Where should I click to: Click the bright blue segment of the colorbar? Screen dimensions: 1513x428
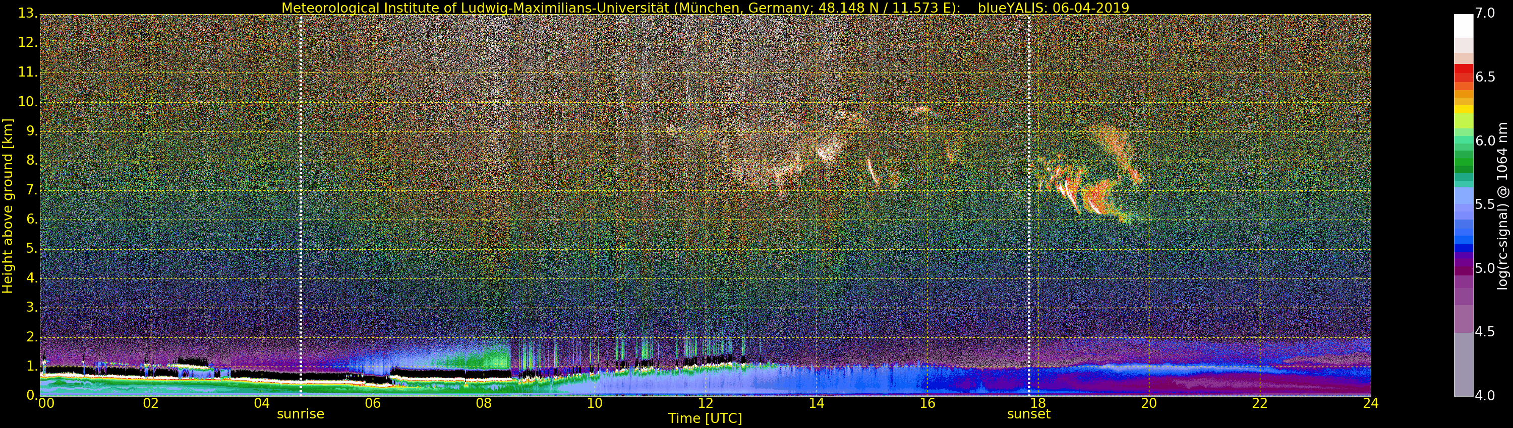tap(1464, 240)
